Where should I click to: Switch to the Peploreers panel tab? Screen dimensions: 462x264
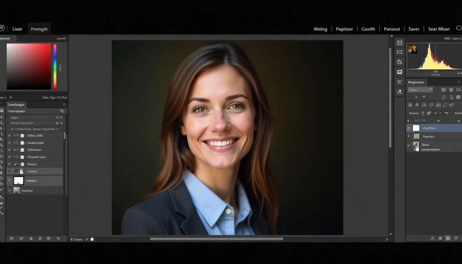click(x=416, y=82)
